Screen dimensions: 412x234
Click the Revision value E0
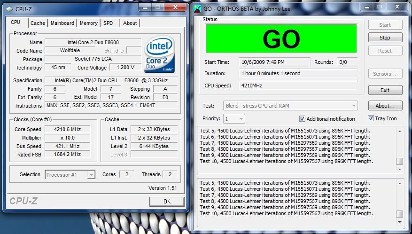coord(165,97)
